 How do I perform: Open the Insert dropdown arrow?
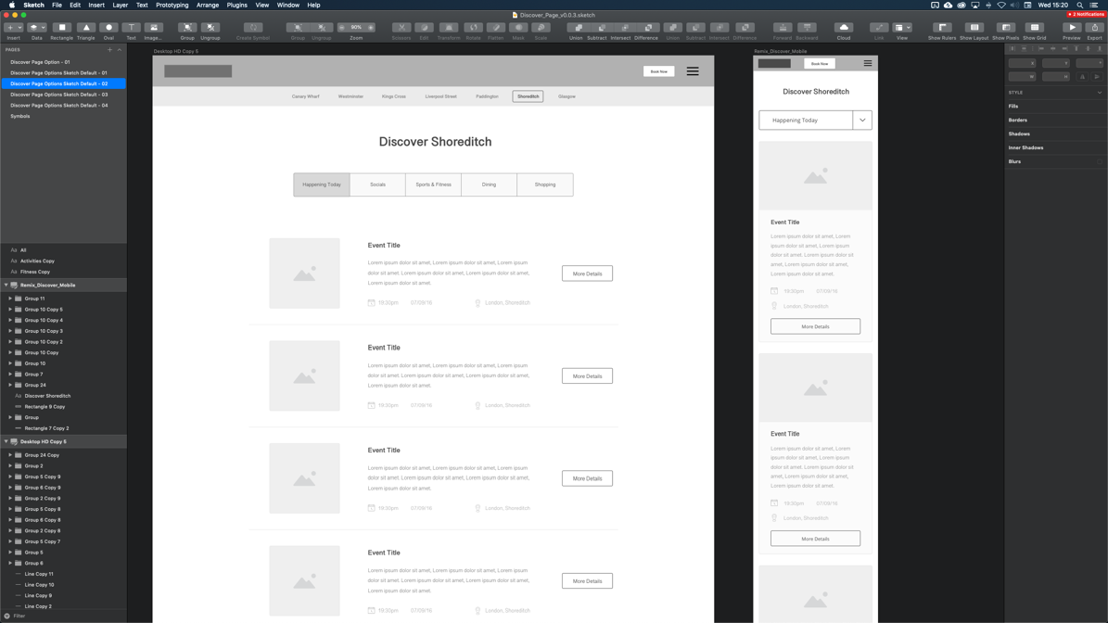[19, 28]
